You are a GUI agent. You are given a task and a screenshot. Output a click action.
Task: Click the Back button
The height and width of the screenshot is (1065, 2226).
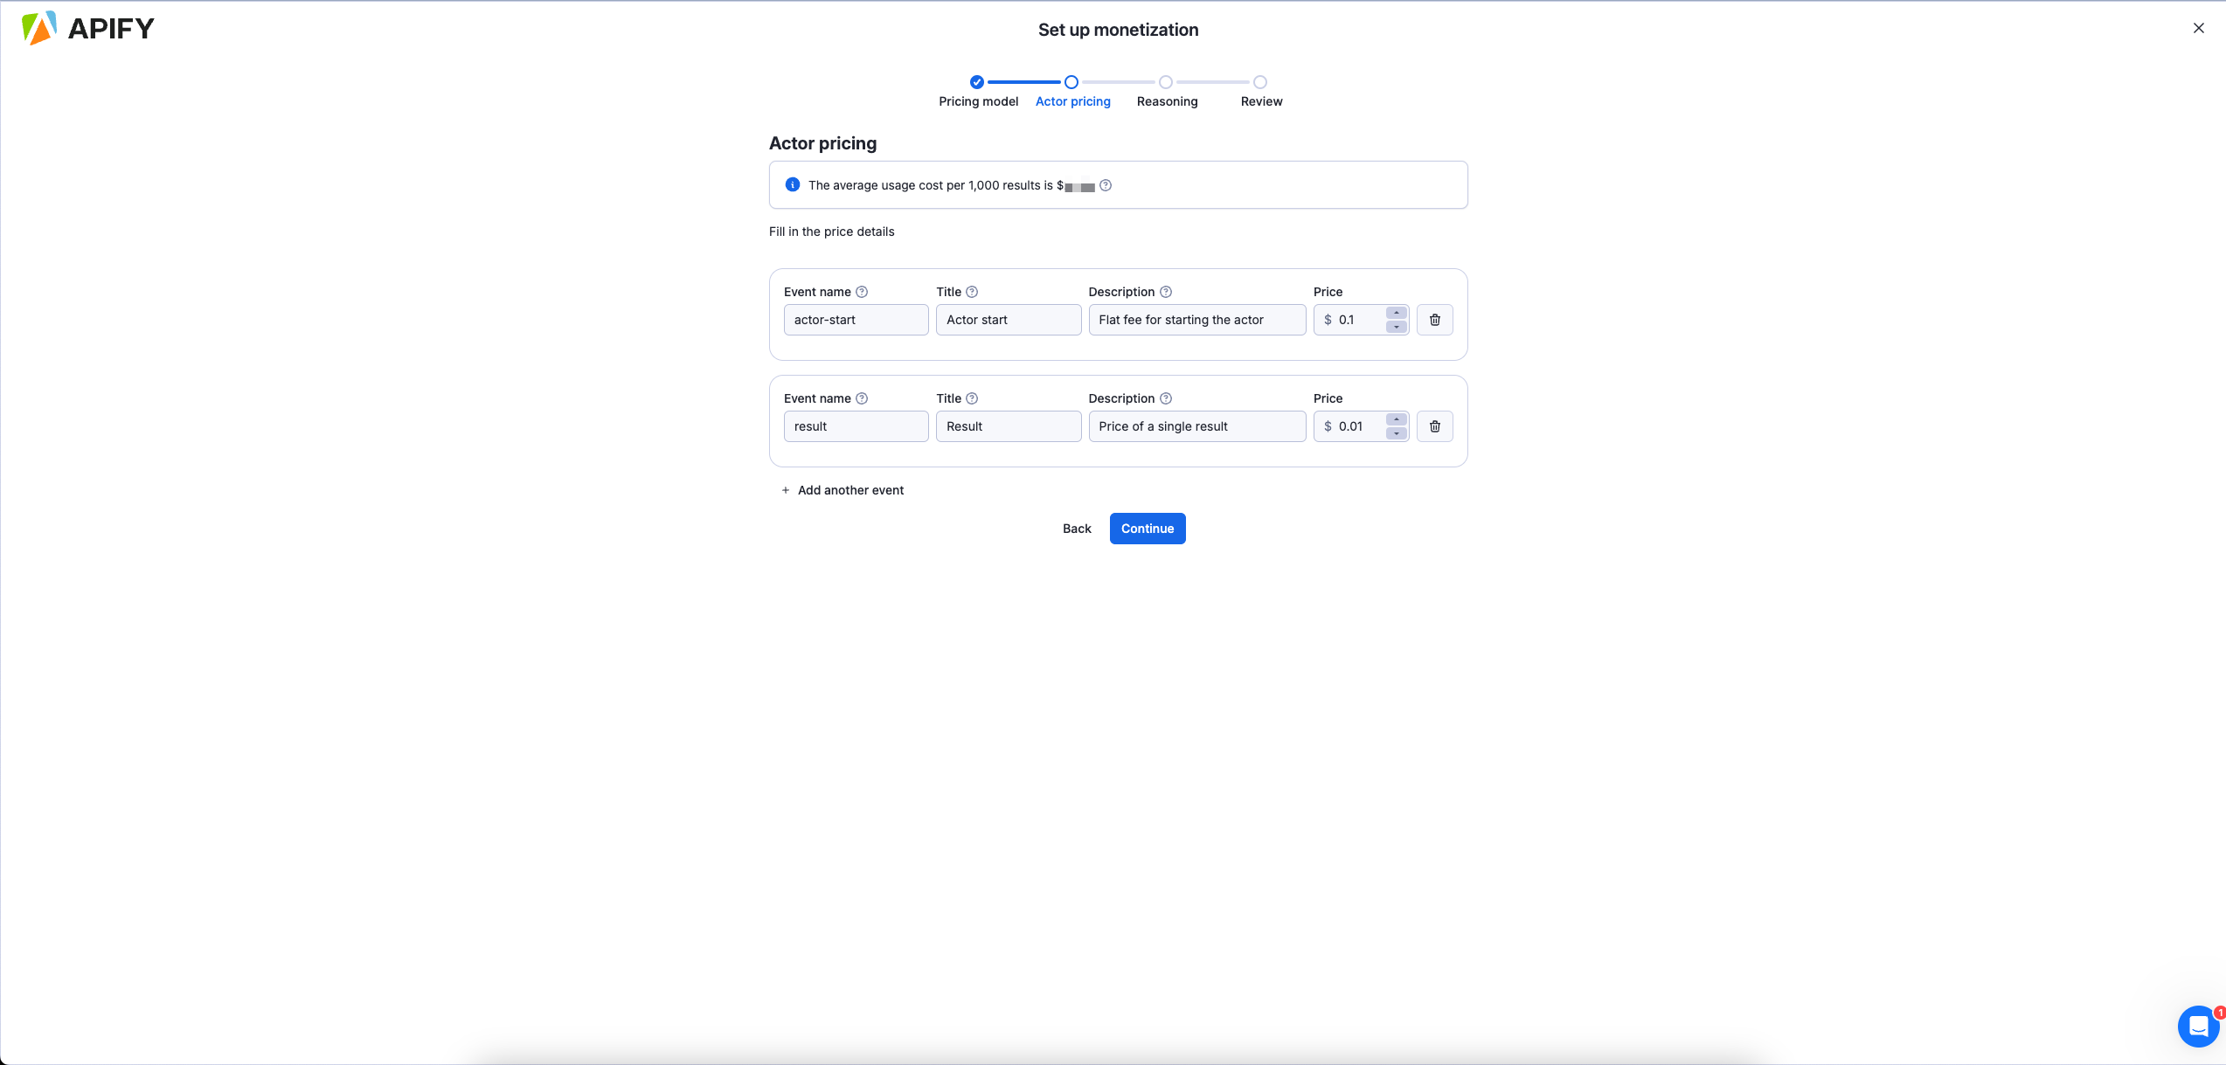1076,529
